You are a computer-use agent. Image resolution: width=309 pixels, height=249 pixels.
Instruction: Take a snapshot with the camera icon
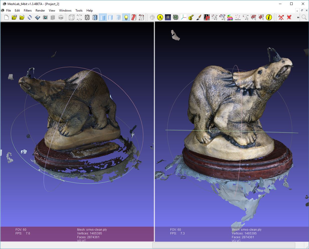[45, 17]
